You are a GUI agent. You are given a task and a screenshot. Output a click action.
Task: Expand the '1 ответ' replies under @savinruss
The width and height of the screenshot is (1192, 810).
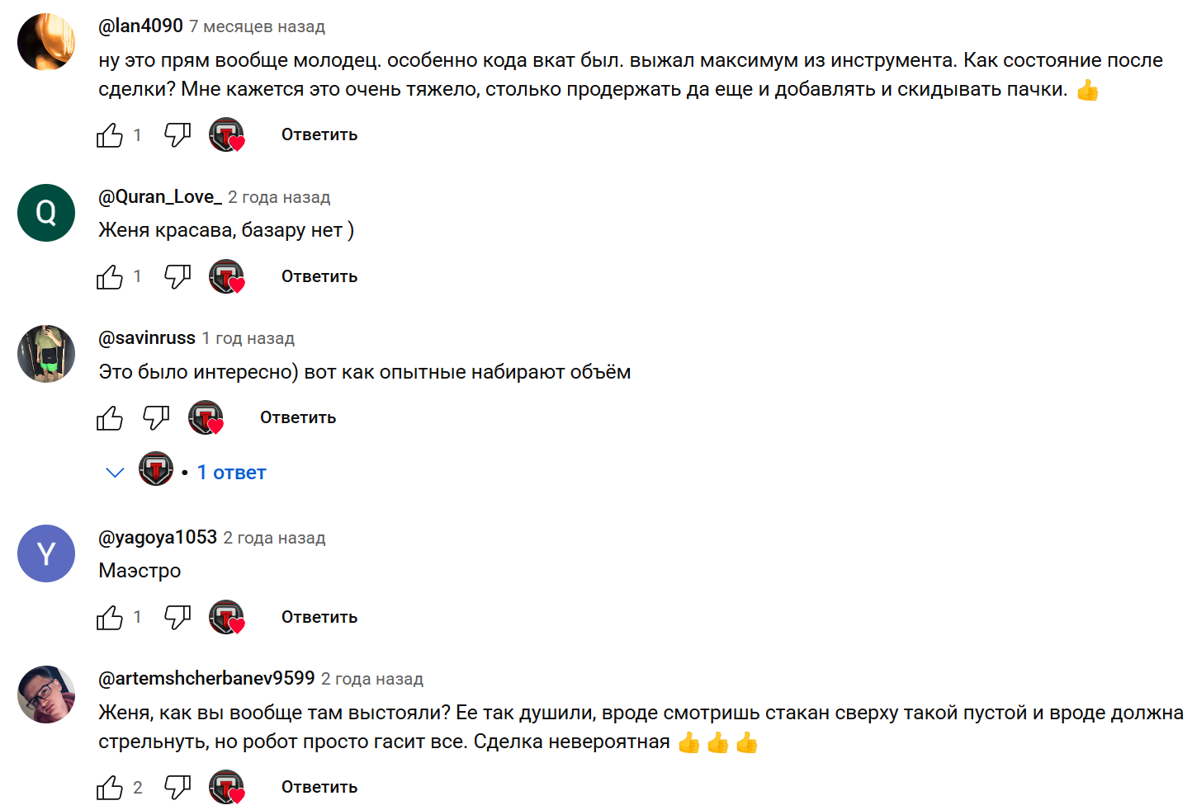click(231, 473)
